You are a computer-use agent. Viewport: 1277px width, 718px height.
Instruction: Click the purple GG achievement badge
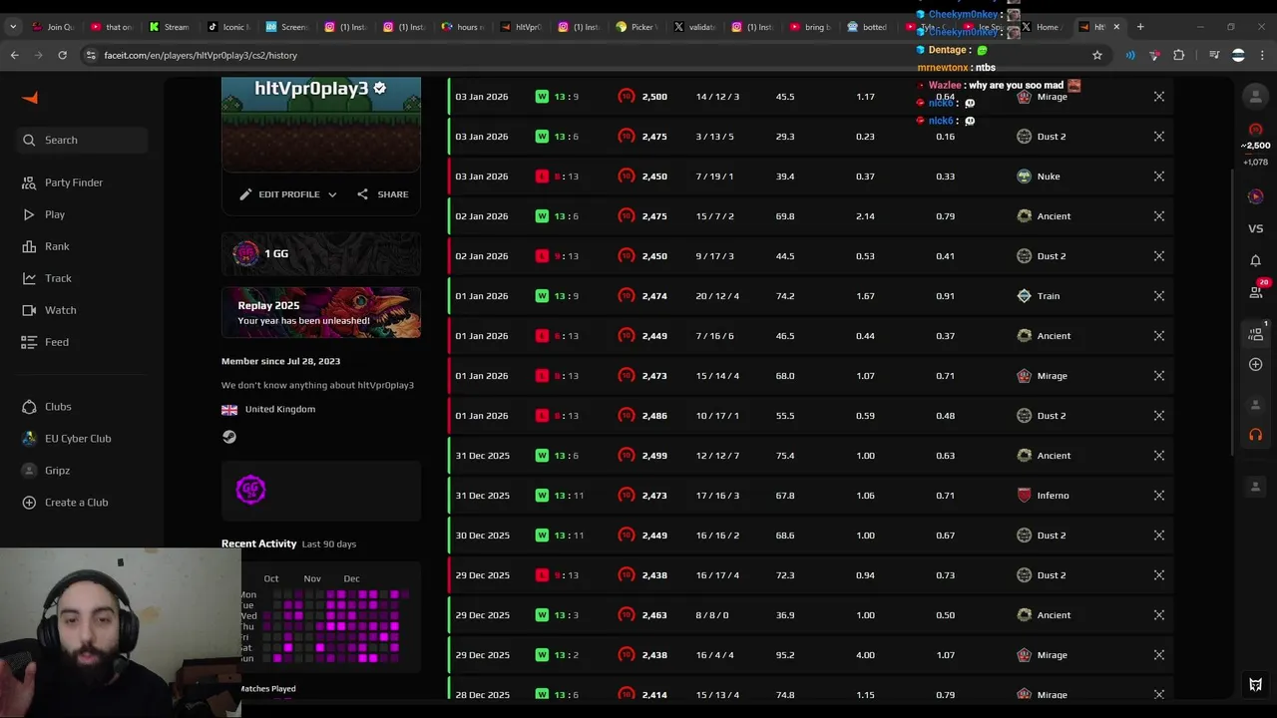click(x=250, y=490)
